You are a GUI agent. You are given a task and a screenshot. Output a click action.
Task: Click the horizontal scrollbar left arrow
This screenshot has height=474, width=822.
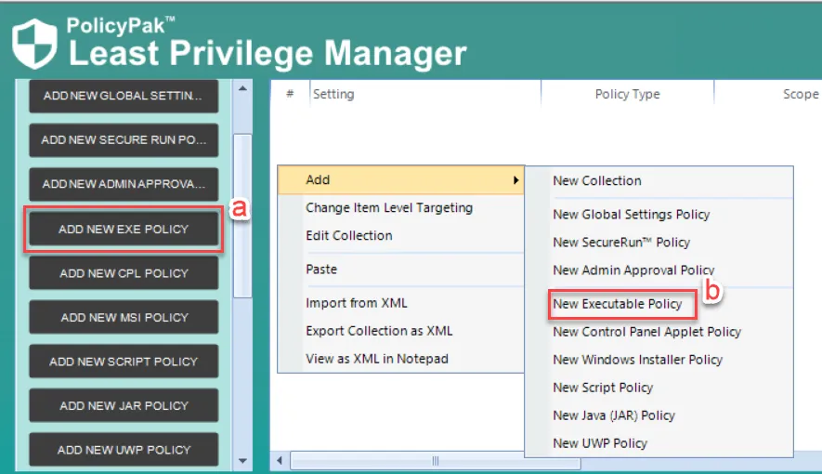coord(281,460)
